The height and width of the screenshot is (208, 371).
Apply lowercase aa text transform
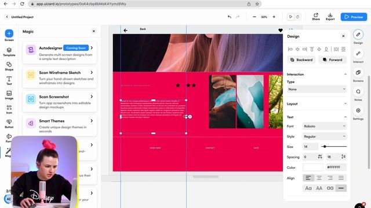pyautogui.click(x=330, y=188)
